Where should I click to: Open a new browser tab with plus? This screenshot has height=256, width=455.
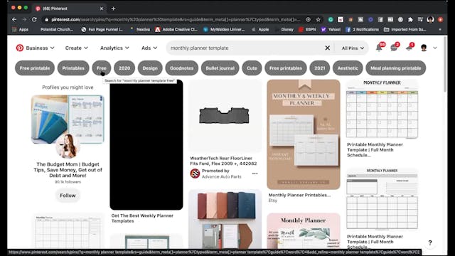coord(114,9)
